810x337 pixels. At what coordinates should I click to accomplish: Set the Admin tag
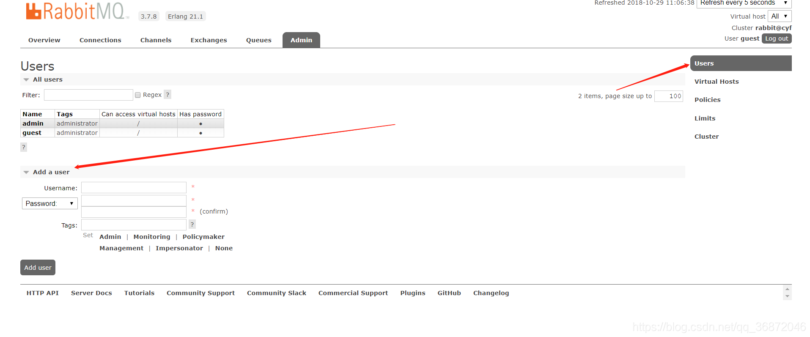point(110,237)
